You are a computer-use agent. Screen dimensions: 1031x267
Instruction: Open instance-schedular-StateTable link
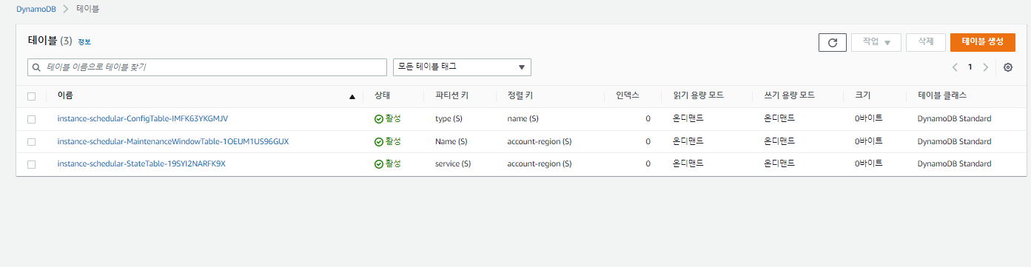coord(141,163)
